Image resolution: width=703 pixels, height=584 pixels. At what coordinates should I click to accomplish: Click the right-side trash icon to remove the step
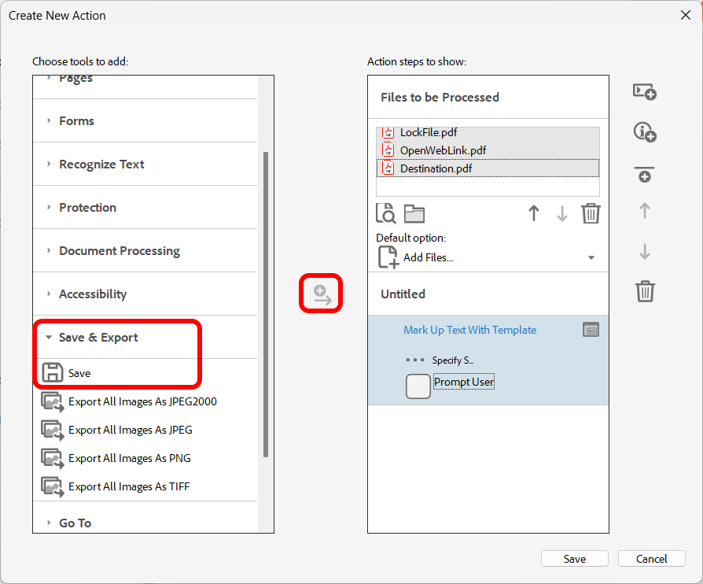[x=645, y=291]
